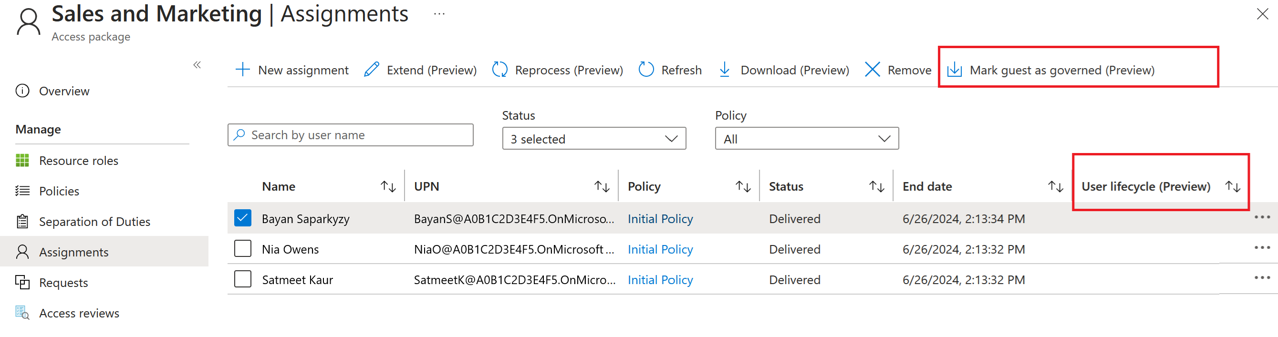
Task: Go to Access reviews menu item
Action: click(79, 313)
